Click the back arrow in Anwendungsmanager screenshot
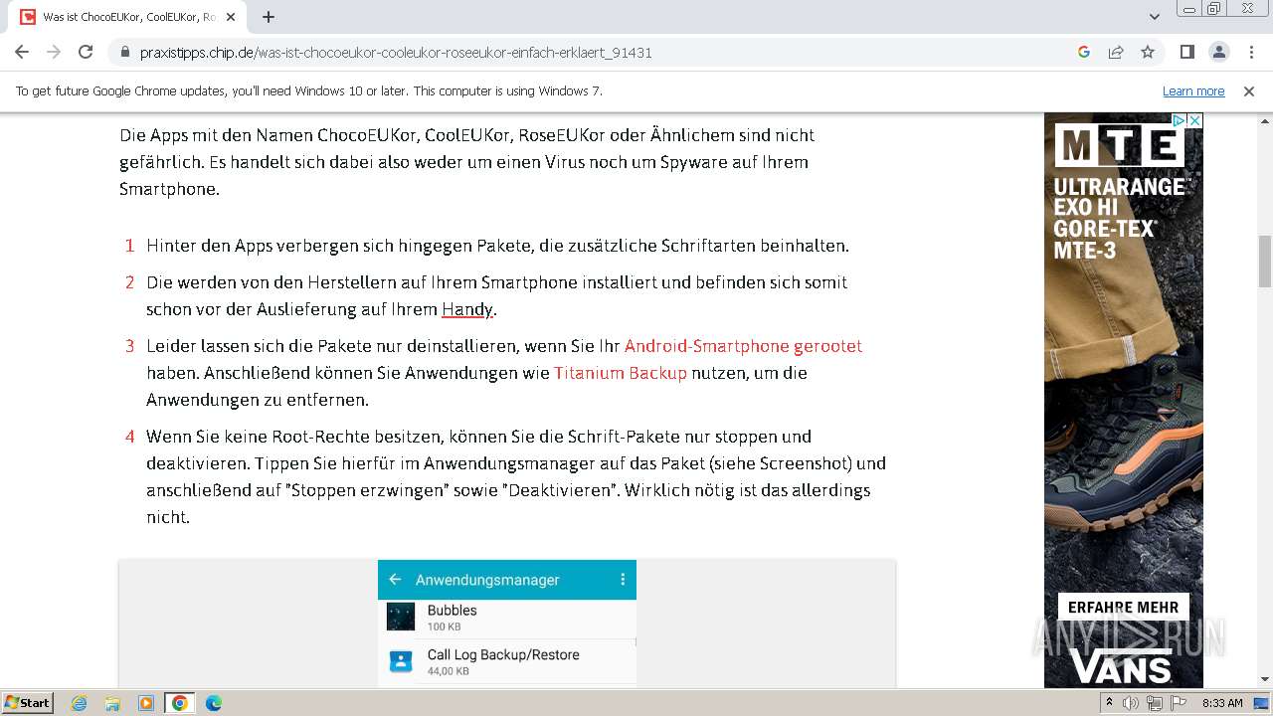Image resolution: width=1273 pixels, height=716 pixels. click(x=395, y=580)
